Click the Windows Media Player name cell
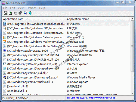136x102 pixels. (x=81, y=78)
